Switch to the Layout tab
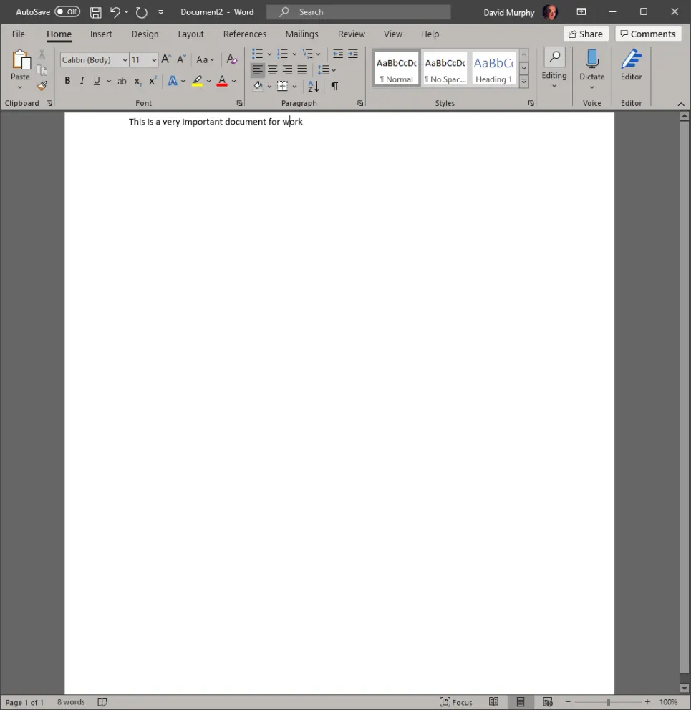This screenshot has height=710, width=691. (x=190, y=34)
